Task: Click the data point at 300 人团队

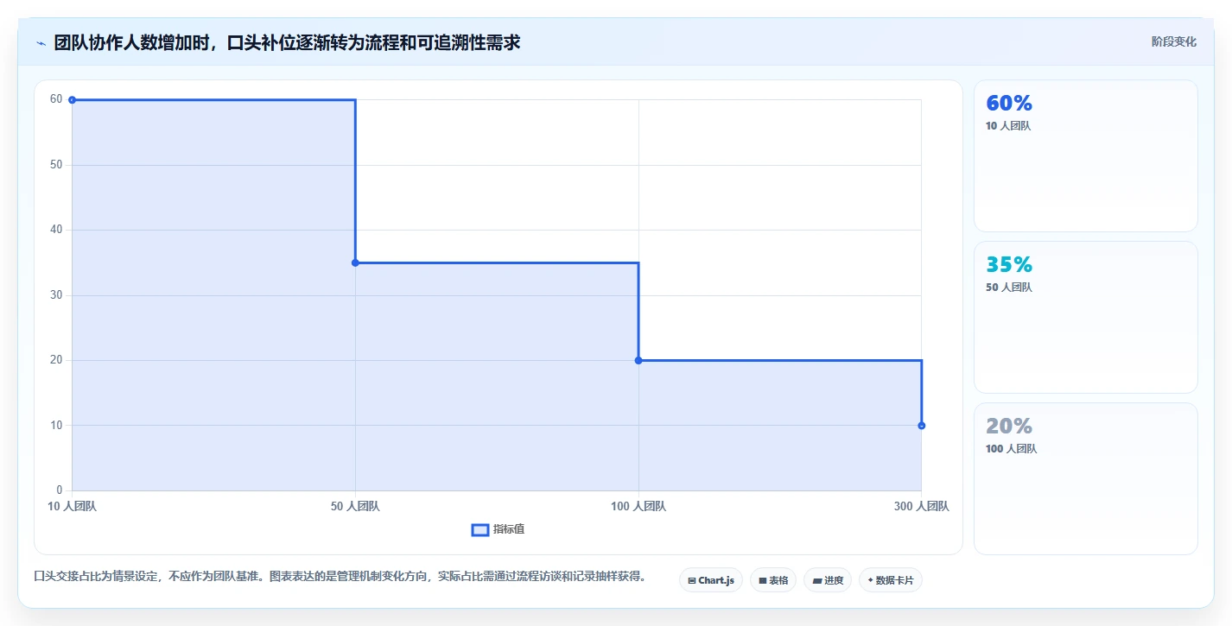Action: [922, 426]
